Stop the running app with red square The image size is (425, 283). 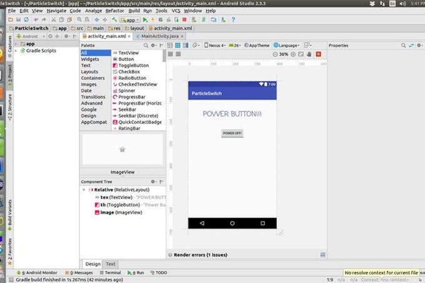[x=184, y=20]
